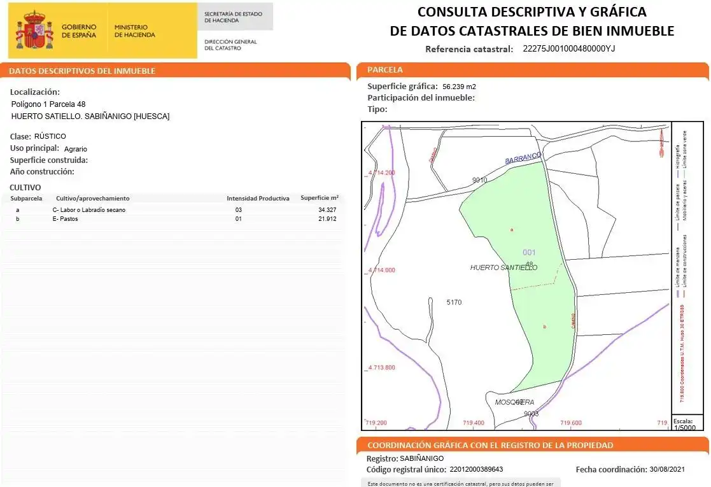The image size is (711, 487).
Task: Click the subparcela 'a' marker on map
Action: (512, 230)
